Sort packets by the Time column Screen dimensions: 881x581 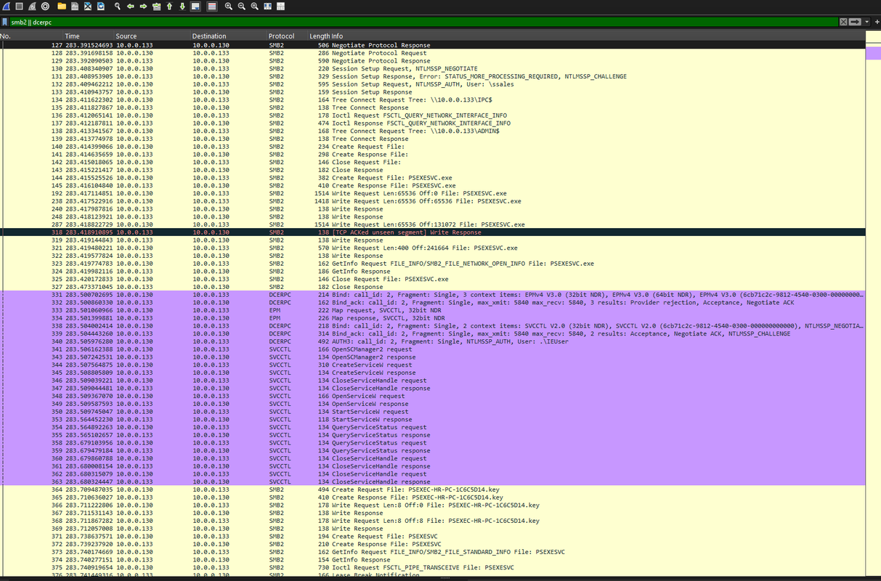89,36
